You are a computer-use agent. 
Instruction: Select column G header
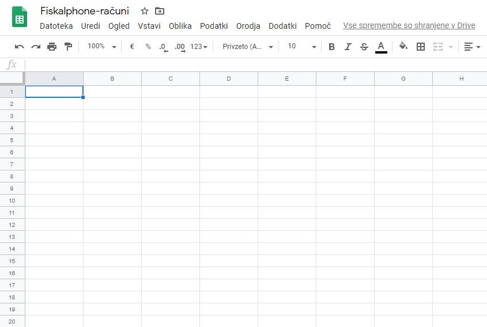pyautogui.click(x=403, y=78)
